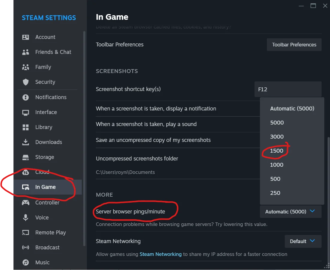Viewport: 330px width, 270px height.
Task: Click the sidebar vertical scrollbar
Action: tap(84, 139)
